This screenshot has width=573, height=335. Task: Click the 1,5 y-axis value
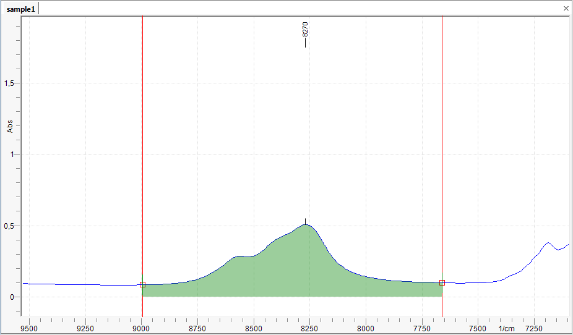[9, 83]
